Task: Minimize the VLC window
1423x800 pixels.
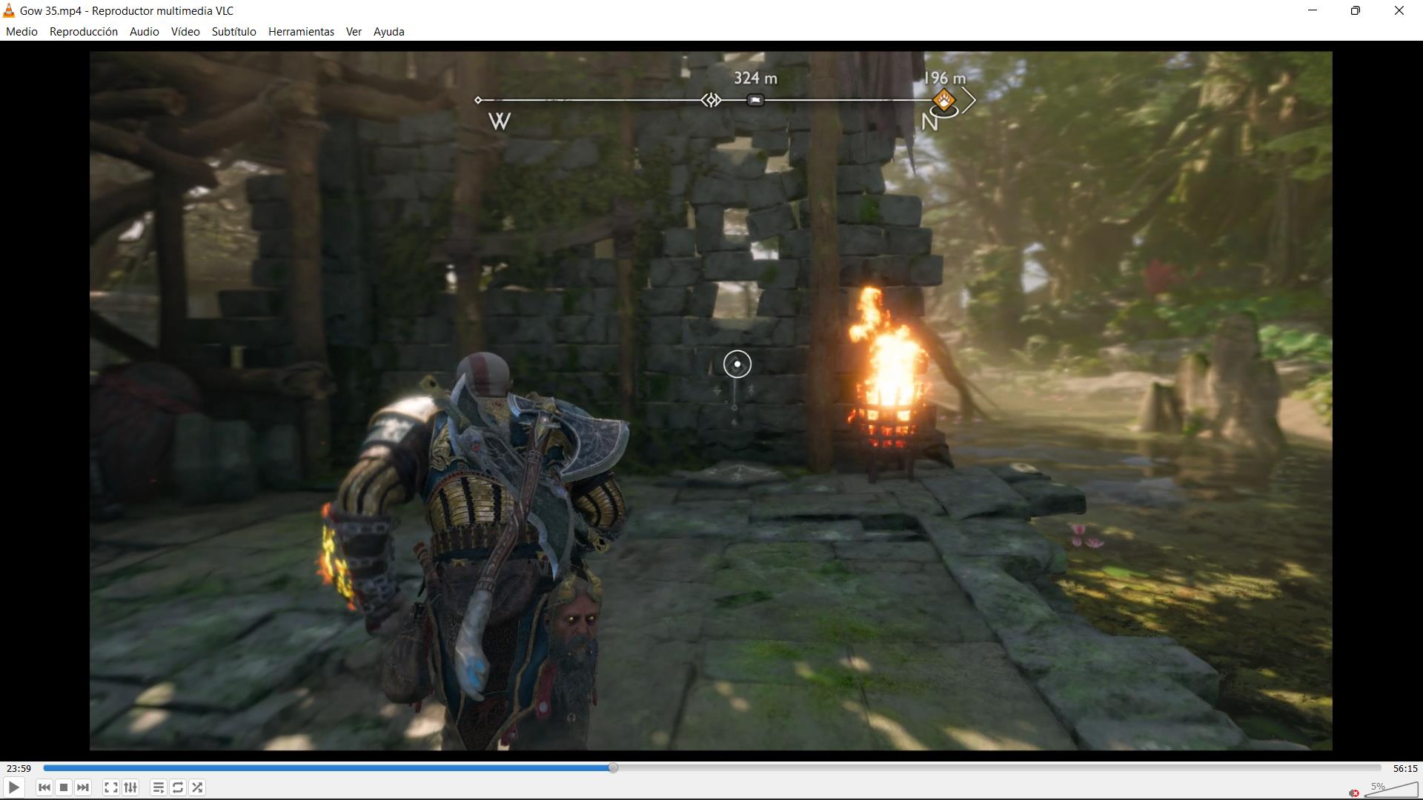Action: pos(1313,10)
